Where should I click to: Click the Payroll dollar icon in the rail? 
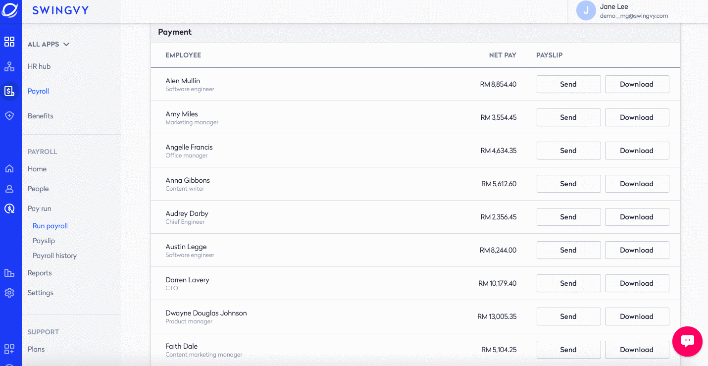9,91
